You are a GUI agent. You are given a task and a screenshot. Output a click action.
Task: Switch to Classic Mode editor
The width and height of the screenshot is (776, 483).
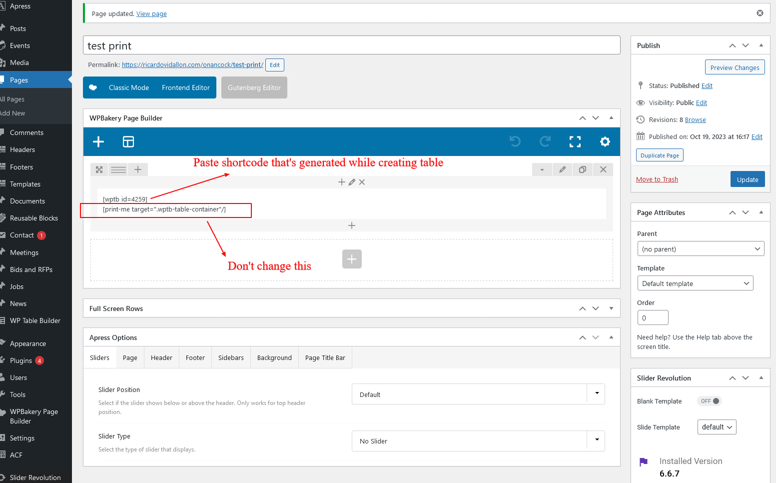tap(129, 87)
